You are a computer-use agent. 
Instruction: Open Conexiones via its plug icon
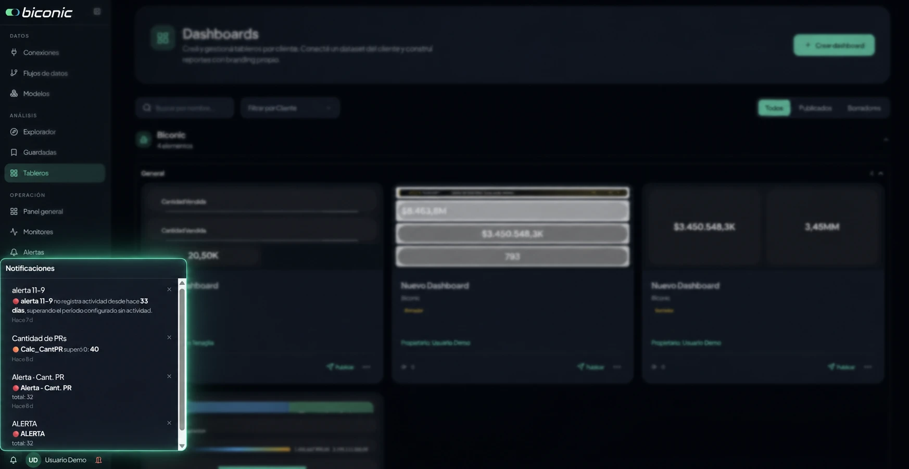(14, 53)
